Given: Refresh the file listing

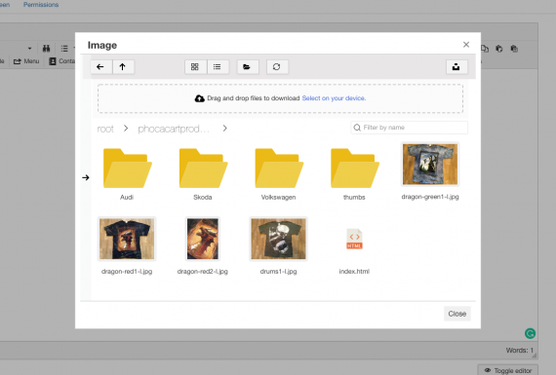Looking at the screenshot, I should tap(277, 67).
